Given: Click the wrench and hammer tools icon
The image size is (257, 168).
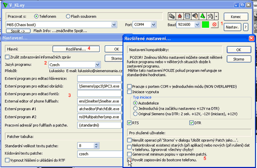Looking at the screenshot, I should 210,16.
